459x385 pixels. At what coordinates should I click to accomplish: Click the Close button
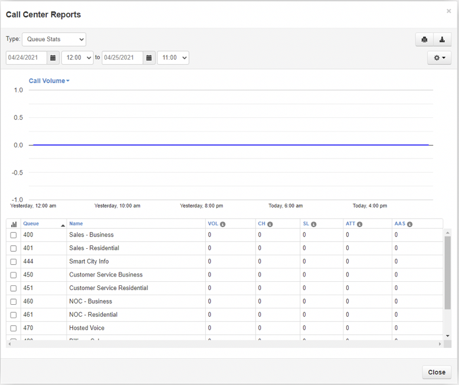tap(437, 372)
